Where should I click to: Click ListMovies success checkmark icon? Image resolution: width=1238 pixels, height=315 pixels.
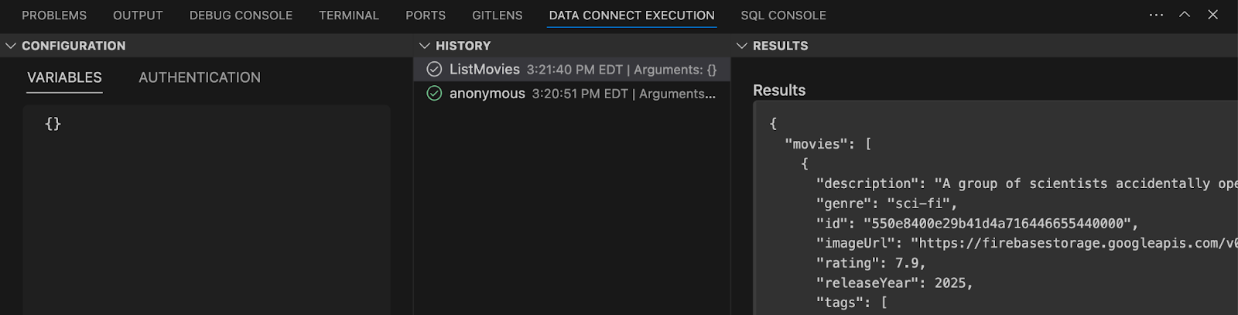pos(434,69)
